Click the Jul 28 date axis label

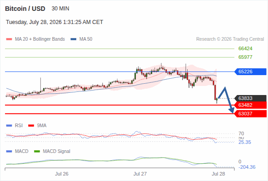pyautogui.click(x=218, y=174)
